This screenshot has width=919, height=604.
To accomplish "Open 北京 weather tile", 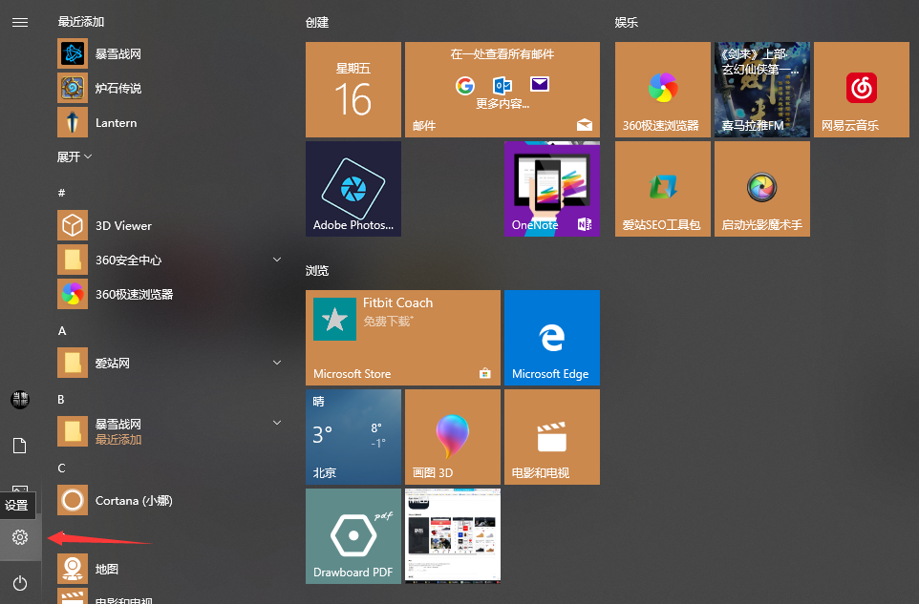I will pos(353,437).
